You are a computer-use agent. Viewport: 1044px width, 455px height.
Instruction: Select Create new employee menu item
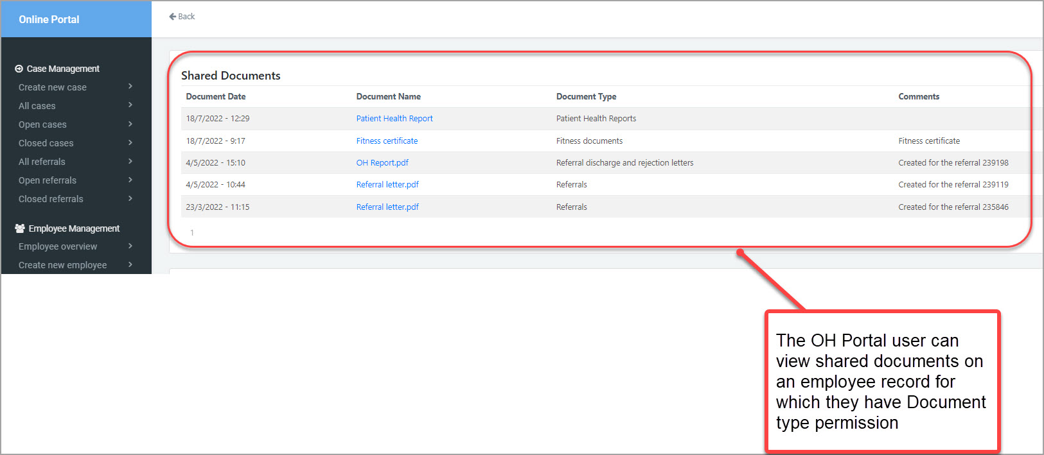click(x=62, y=265)
